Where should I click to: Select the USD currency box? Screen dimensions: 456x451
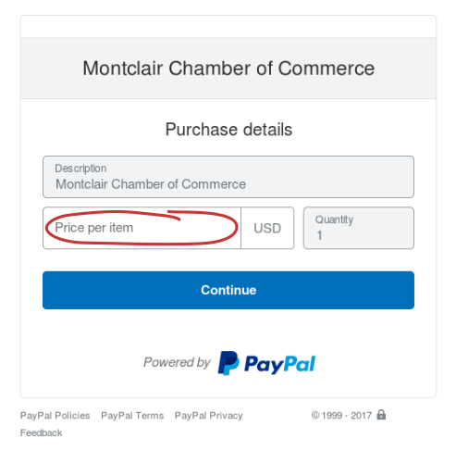pyautogui.click(x=267, y=228)
